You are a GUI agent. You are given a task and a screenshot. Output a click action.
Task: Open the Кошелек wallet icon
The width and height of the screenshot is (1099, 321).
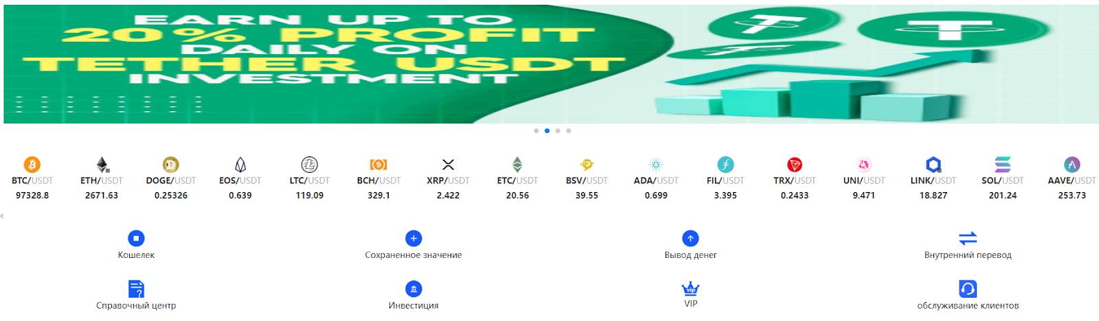(136, 238)
